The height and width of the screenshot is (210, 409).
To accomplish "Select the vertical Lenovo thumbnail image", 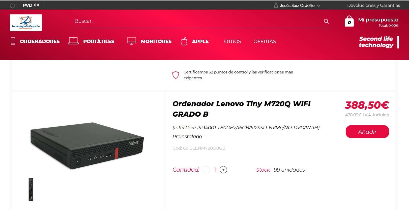I will click(x=31, y=189).
